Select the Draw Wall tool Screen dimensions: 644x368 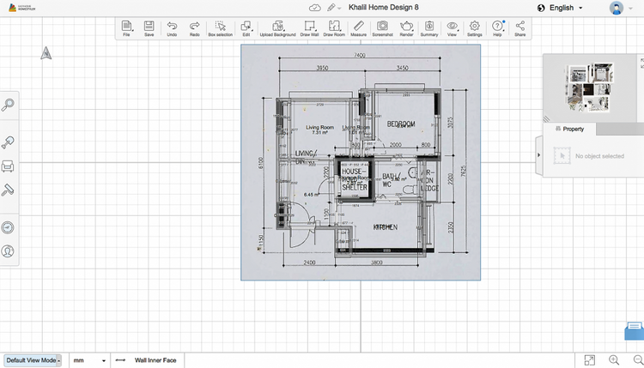coord(309,28)
